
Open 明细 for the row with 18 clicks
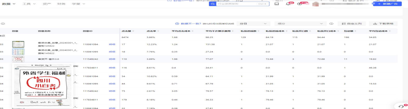tap(112, 52)
